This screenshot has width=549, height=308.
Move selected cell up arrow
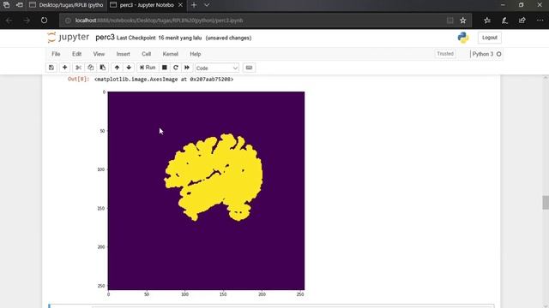pos(117,68)
